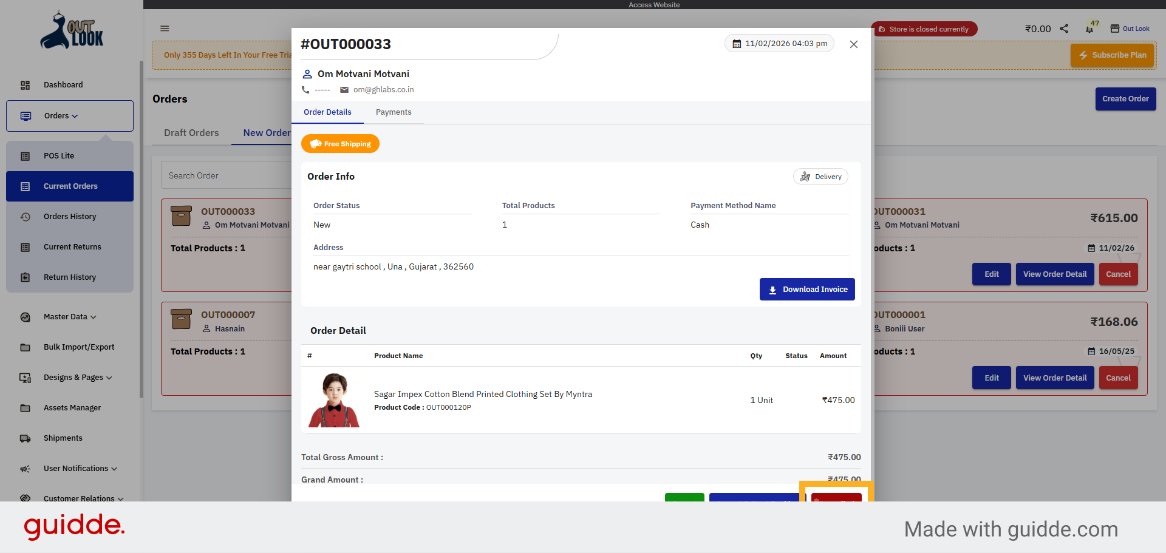The height and width of the screenshot is (553, 1166).
Task: Expand the Customer Relations submenu
Action: point(120,499)
